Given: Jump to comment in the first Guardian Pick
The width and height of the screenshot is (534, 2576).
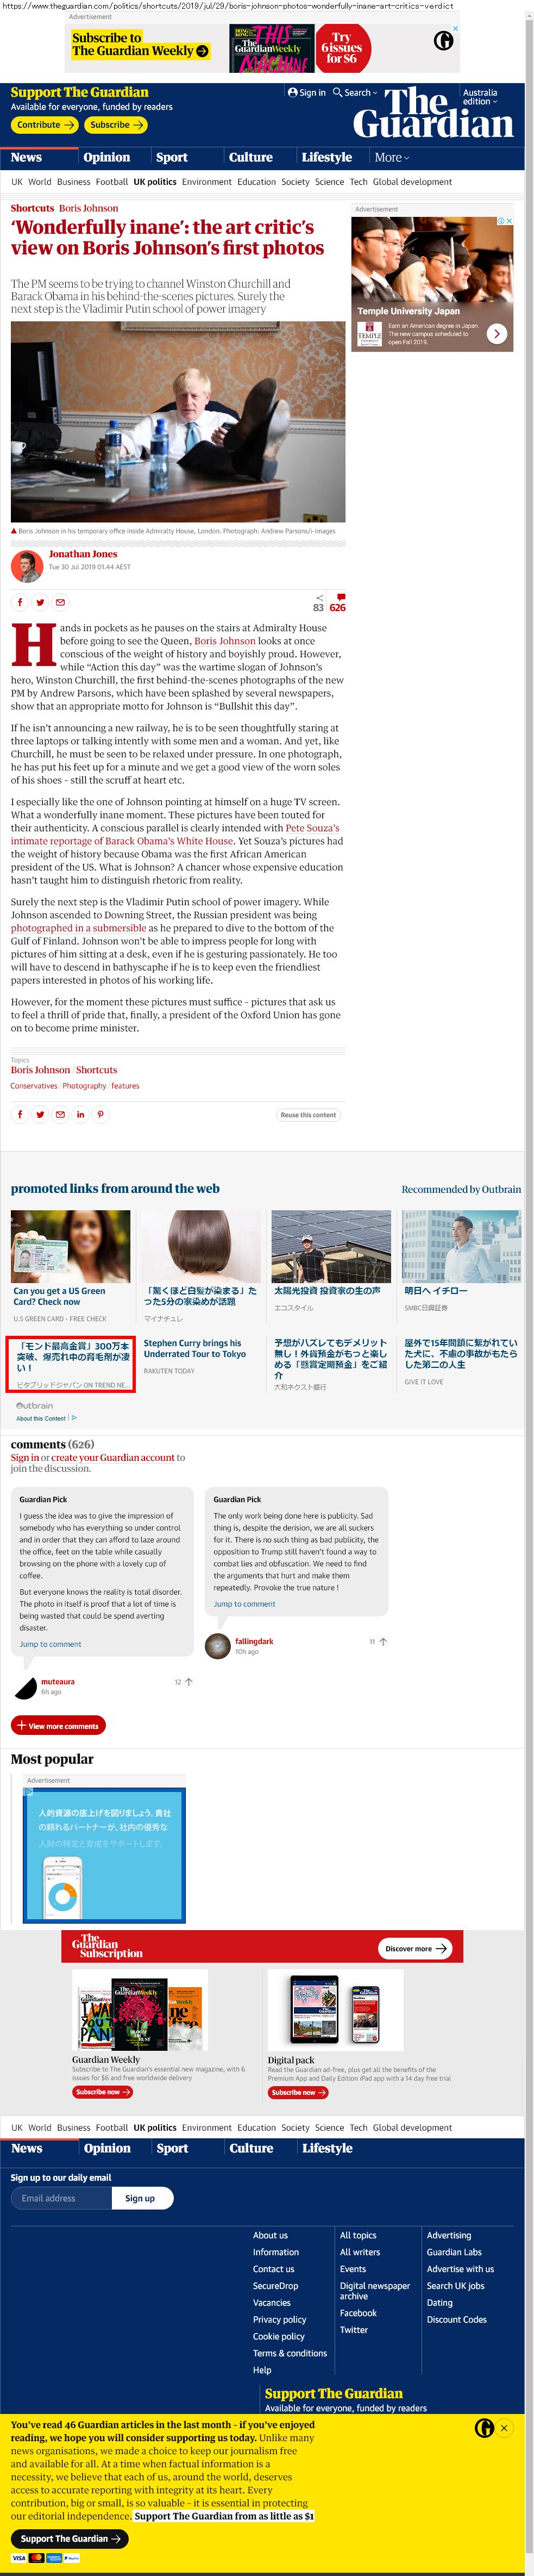Looking at the screenshot, I should pos(50,1644).
